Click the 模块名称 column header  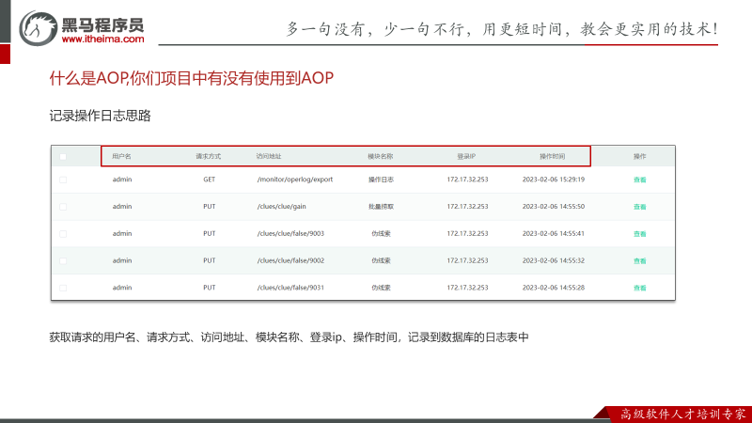click(381, 156)
